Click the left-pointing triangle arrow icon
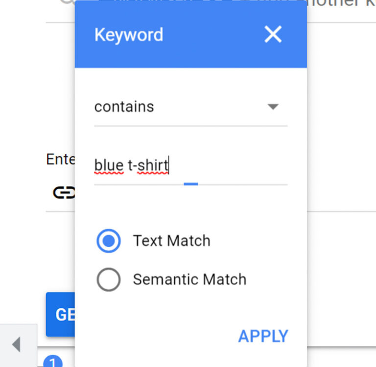 [x=17, y=345]
